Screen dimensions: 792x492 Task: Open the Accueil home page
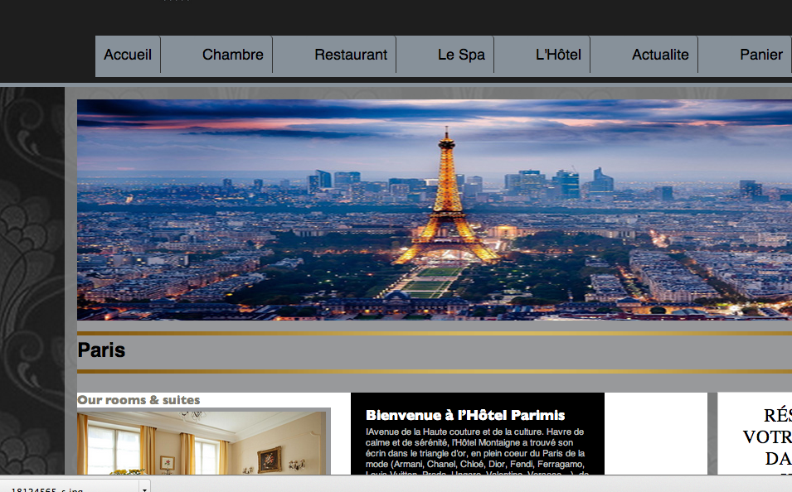click(128, 55)
